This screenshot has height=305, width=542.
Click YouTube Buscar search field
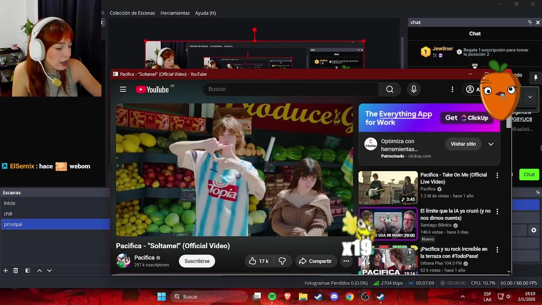pyautogui.click(x=291, y=89)
